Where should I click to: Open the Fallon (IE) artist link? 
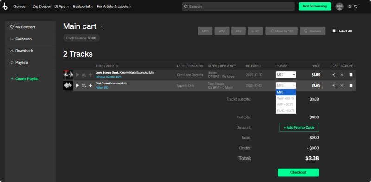[x=102, y=88]
